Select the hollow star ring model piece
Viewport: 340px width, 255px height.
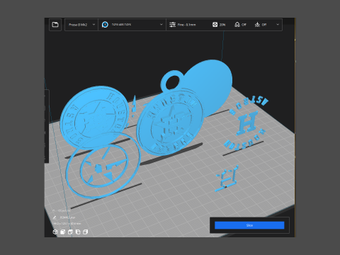point(103,165)
